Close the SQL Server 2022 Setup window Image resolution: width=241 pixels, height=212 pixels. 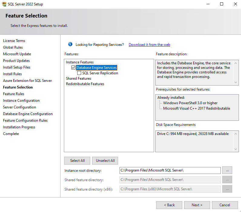[x=235, y=4]
